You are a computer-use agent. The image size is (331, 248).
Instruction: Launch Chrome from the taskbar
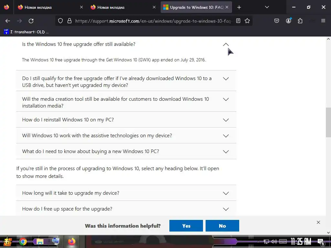click(x=23, y=242)
